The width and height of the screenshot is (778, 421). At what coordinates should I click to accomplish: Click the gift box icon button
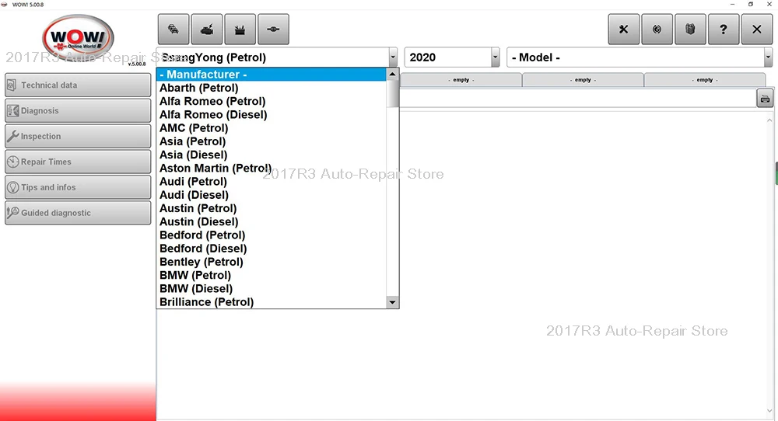(x=690, y=30)
